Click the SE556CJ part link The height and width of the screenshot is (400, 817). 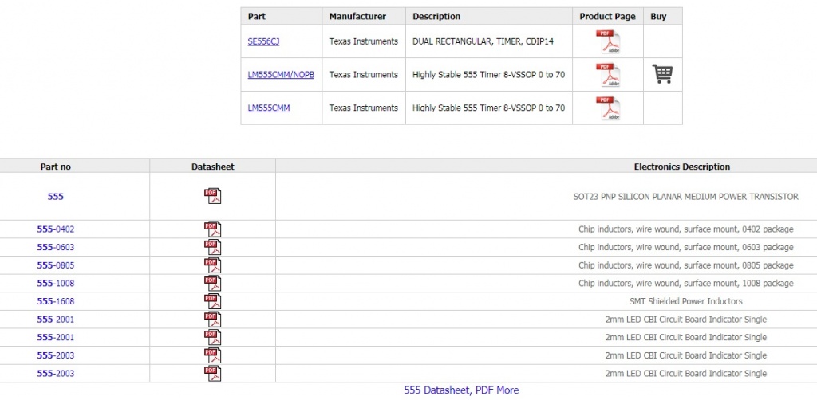[263, 41]
